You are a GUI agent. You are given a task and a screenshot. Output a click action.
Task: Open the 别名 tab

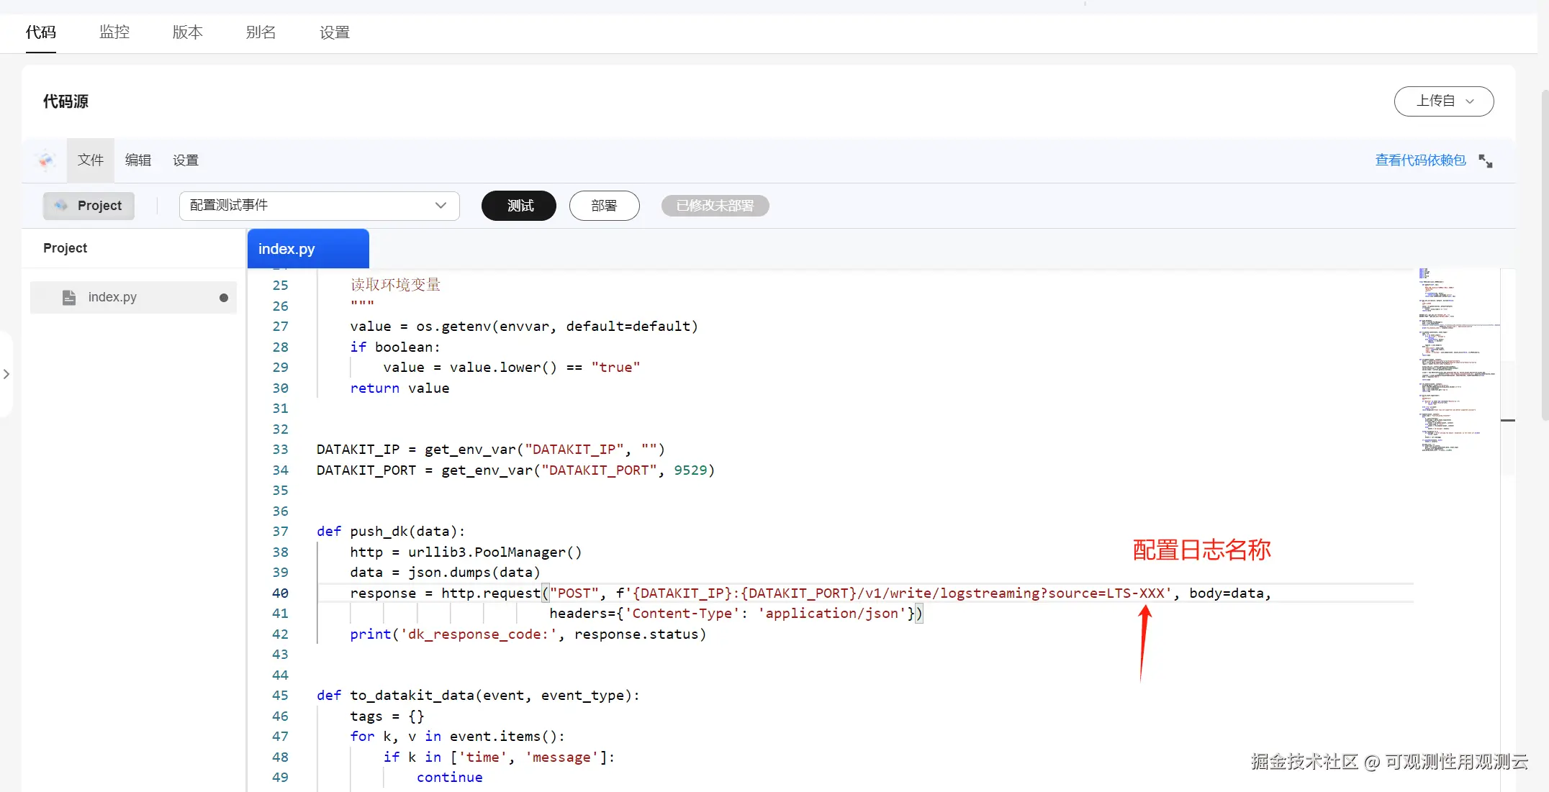261,32
